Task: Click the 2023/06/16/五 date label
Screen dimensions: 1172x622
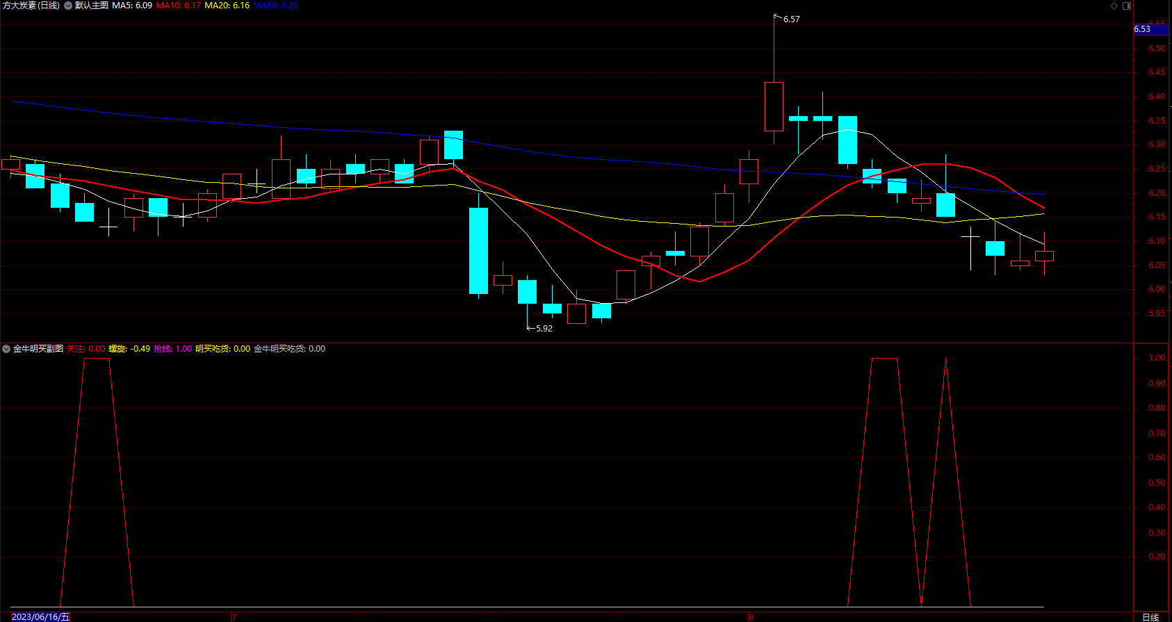Action: pos(41,616)
